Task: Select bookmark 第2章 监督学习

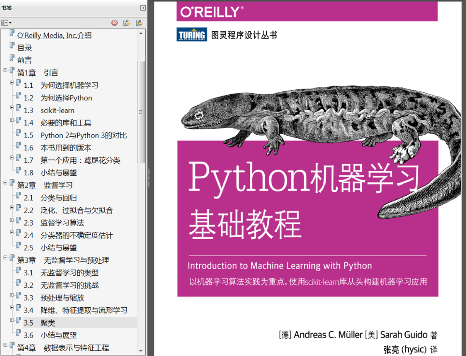Action: click(x=44, y=185)
